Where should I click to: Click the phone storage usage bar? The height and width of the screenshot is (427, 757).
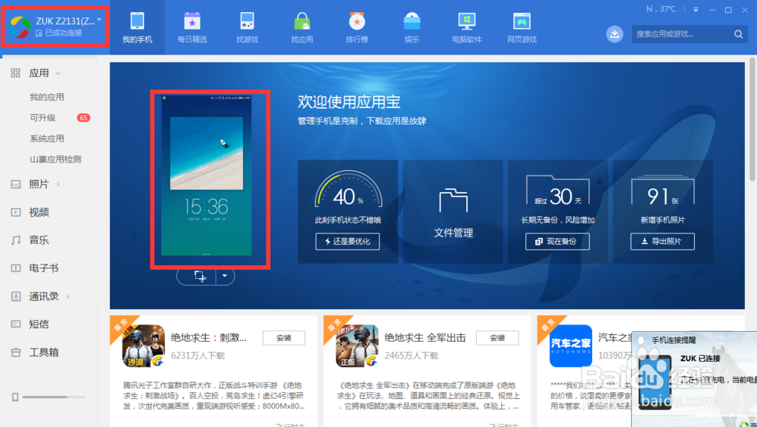pos(54,397)
